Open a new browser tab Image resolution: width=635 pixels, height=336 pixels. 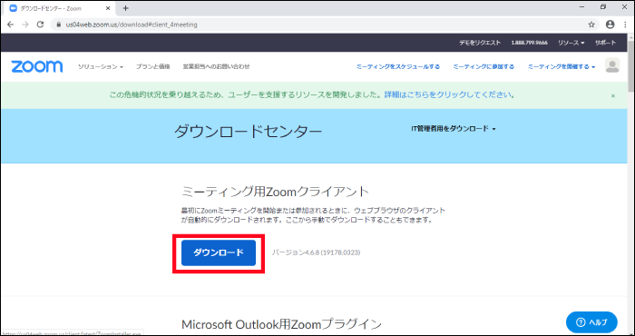point(125,8)
